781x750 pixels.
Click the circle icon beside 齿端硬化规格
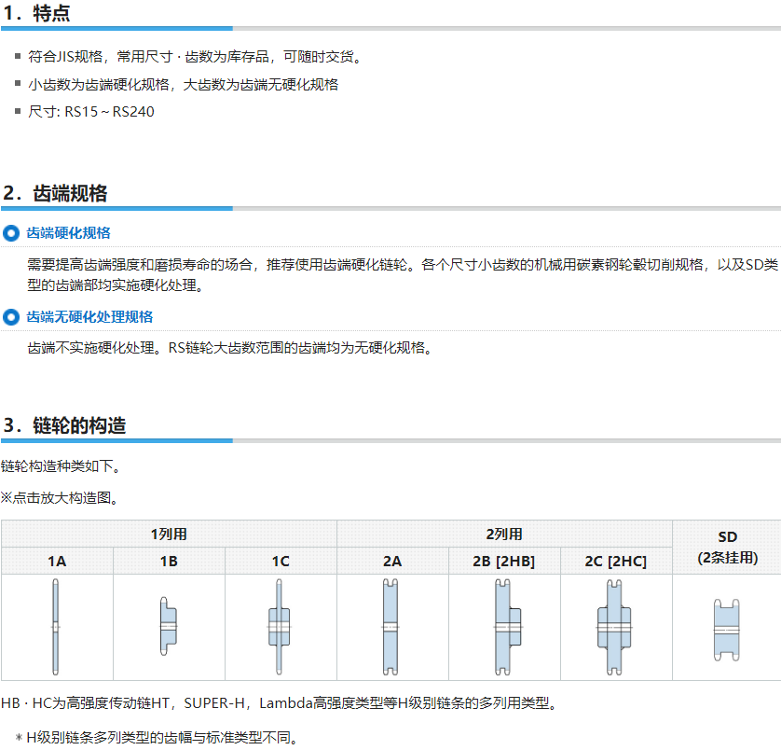tap(11, 233)
